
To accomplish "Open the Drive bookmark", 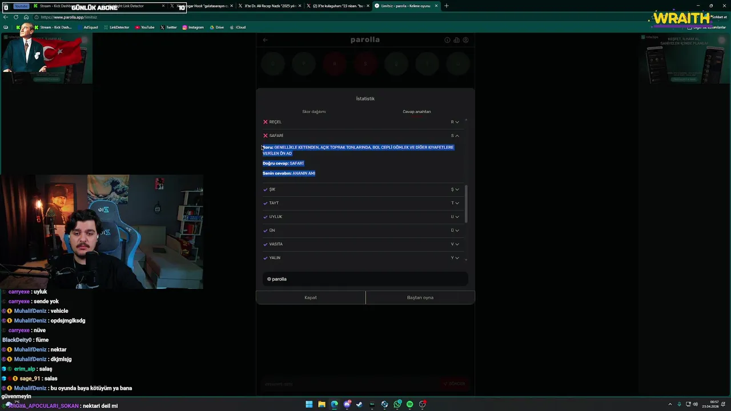I will (217, 27).
